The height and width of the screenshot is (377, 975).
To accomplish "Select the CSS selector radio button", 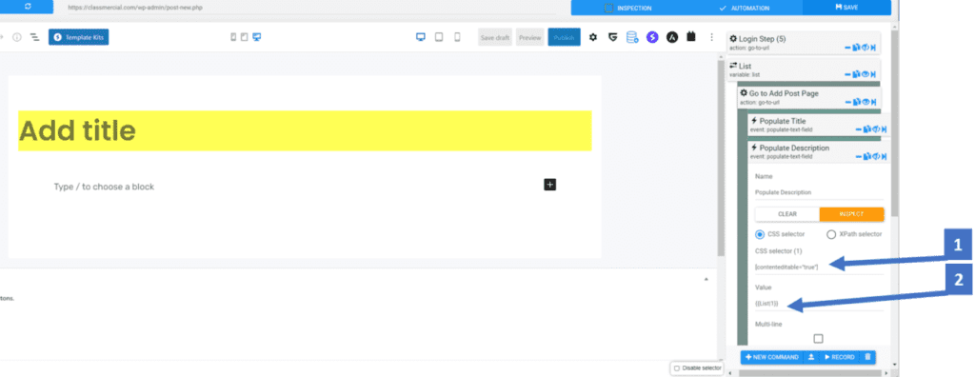I will [760, 234].
